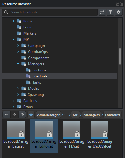Click the folder tree vertical scrollbar
Image resolution: width=125 pixels, height=158 pixels.
(x=120, y=56)
